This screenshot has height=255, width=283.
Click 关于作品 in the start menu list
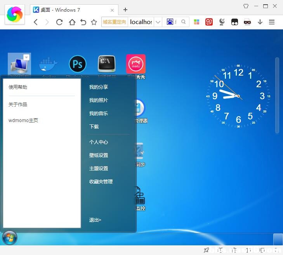point(18,104)
